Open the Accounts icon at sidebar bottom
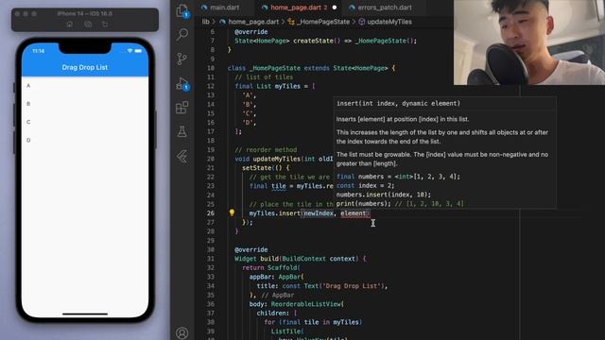The height and width of the screenshot is (340, 605). 182,332
